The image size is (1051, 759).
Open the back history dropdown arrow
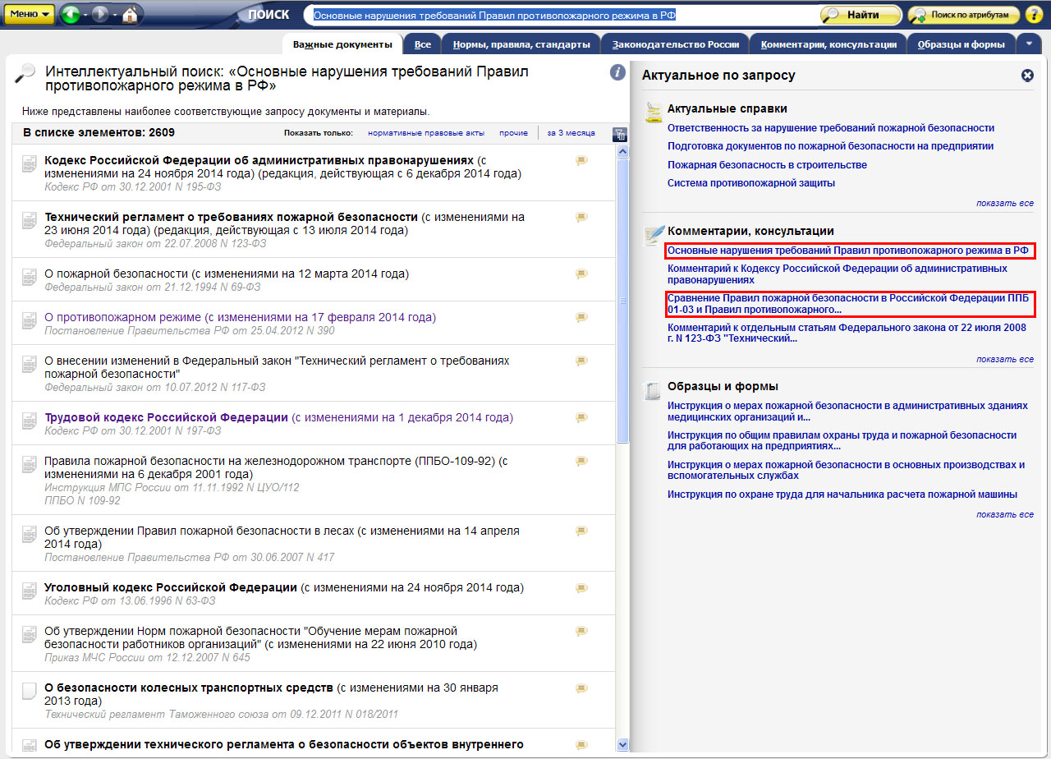pyautogui.click(x=87, y=16)
